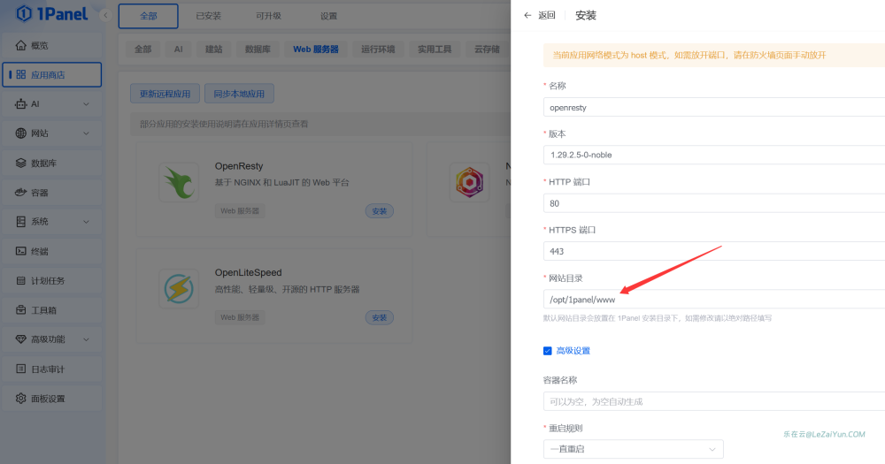The image size is (885, 464).
Task: Click the gear icon beside 面板设置
Action: 21,398
